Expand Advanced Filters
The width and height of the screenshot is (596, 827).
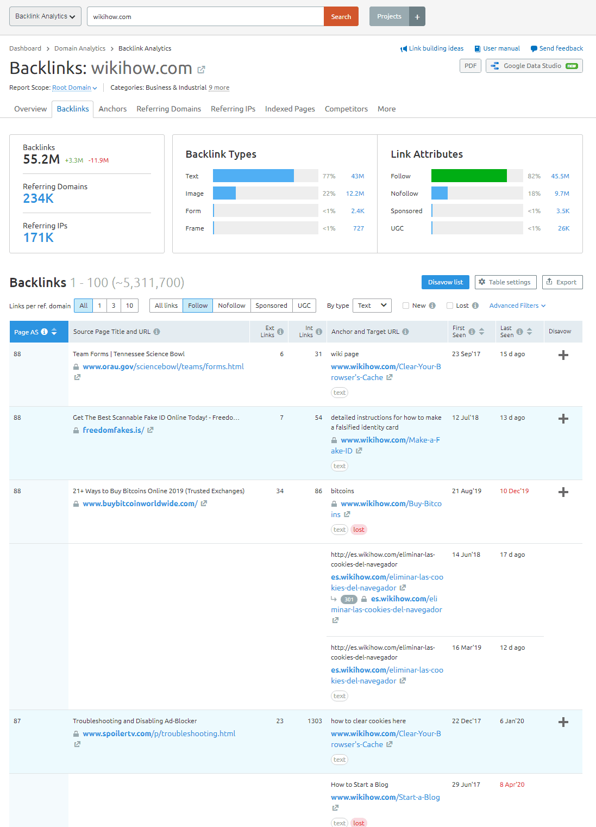click(517, 306)
